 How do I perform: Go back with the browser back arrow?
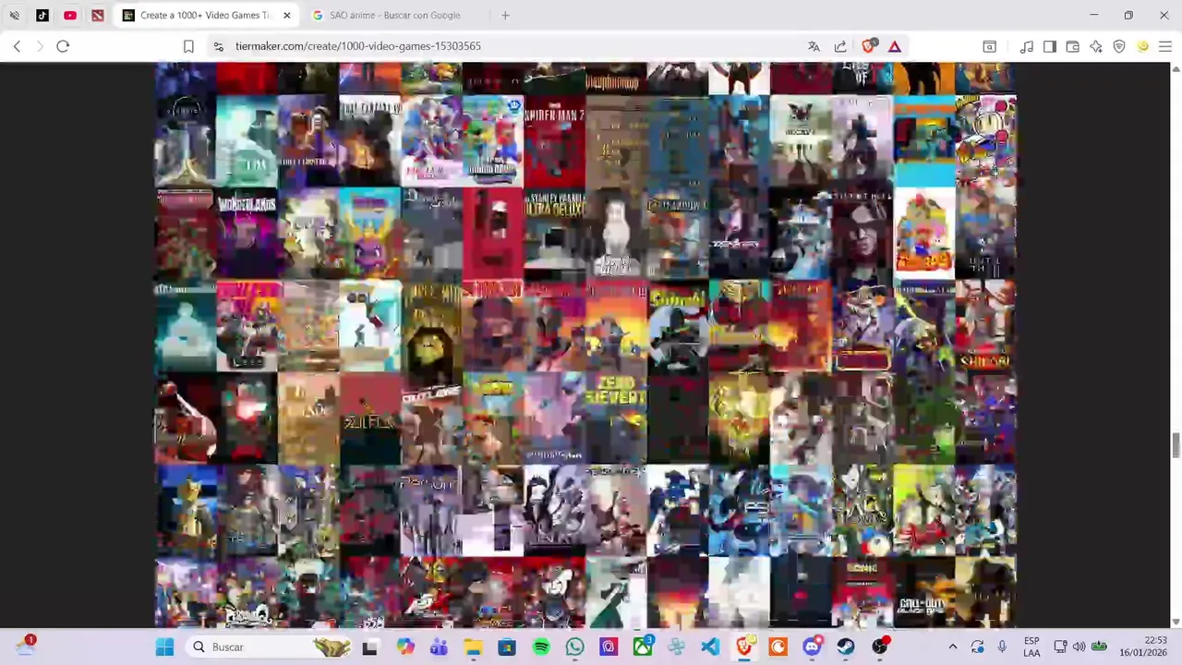17,46
